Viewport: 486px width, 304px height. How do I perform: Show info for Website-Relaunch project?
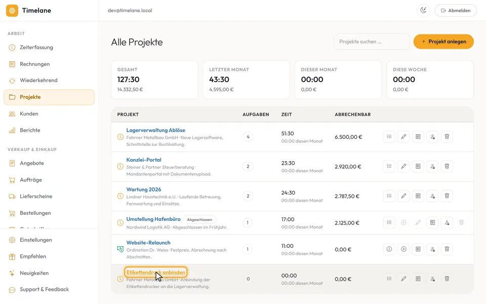[x=389, y=249]
